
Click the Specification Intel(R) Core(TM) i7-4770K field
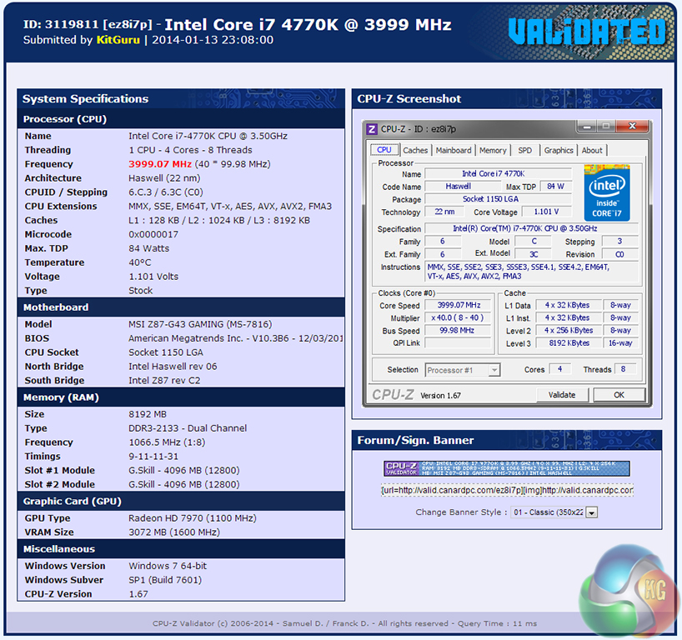click(531, 228)
